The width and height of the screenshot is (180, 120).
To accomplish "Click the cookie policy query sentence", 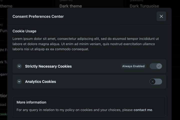I will [74, 110].
